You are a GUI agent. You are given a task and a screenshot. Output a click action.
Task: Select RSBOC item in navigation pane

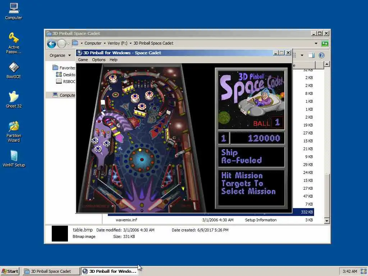66,82
